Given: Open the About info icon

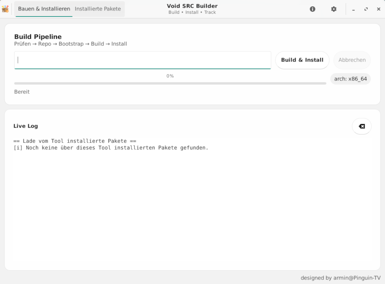Looking at the screenshot, I should click(x=312, y=9).
